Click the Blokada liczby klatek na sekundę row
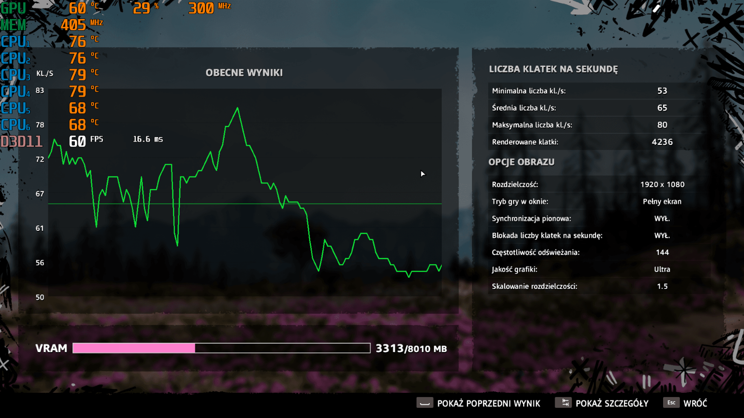The height and width of the screenshot is (418, 744). point(599,235)
